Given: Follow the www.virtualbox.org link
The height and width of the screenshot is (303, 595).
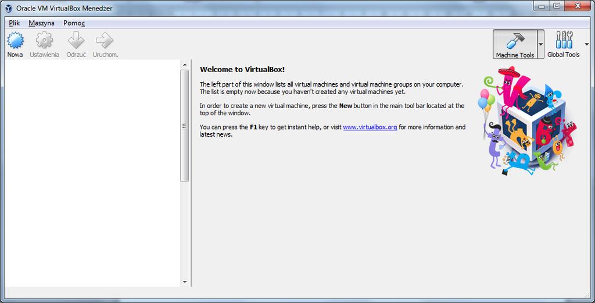Looking at the screenshot, I should point(370,127).
